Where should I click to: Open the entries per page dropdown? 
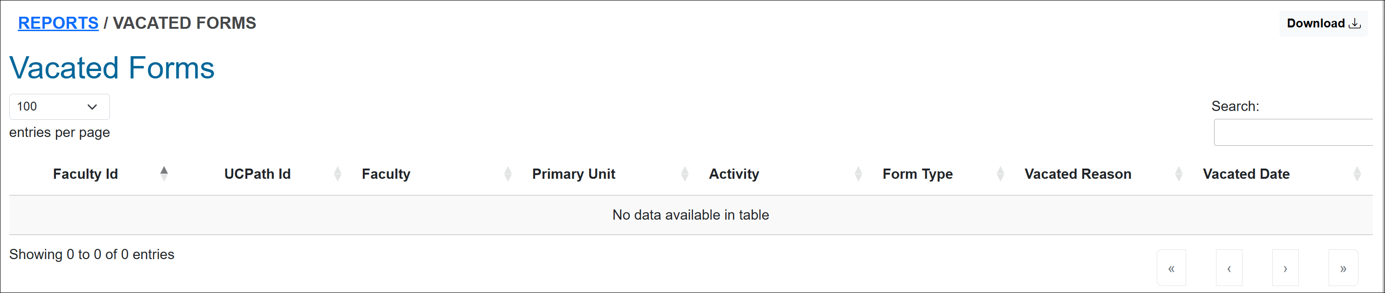(x=59, y=107)
